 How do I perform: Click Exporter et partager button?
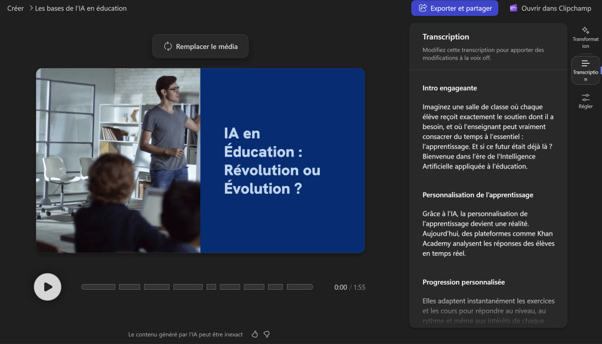[x=455, y=8]
